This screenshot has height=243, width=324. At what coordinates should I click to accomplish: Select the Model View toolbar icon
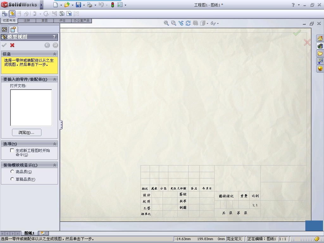[12, 14]
